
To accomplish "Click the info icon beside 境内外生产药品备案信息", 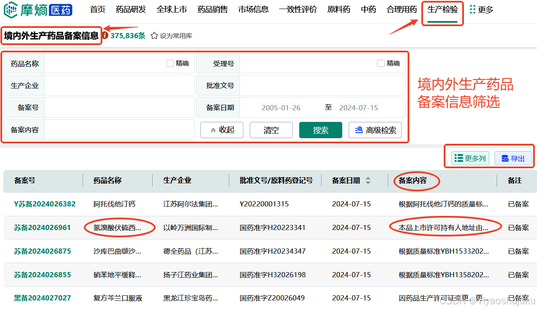I will point(105,36).
